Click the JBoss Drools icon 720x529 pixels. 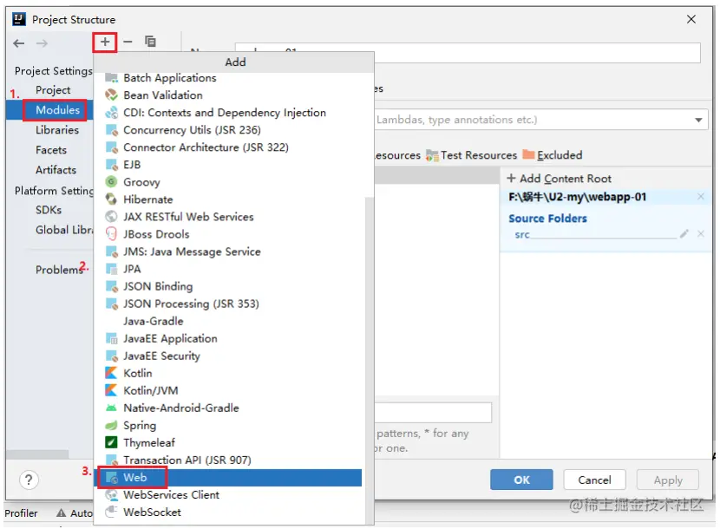point(112,234)
